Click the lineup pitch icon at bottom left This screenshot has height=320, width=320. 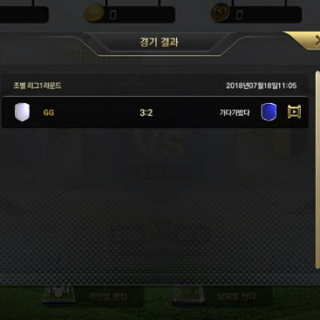click(58, 294)
